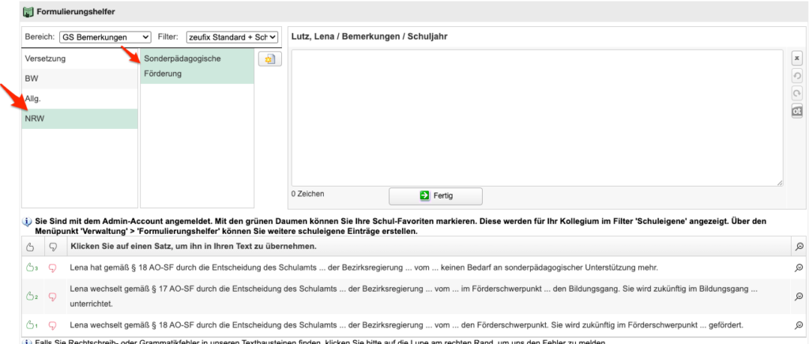This screenshot has width=809, height=344.
Task: Click magnifier icon on first sentence row
Action: pyautogui.click(x=800, y=268)
